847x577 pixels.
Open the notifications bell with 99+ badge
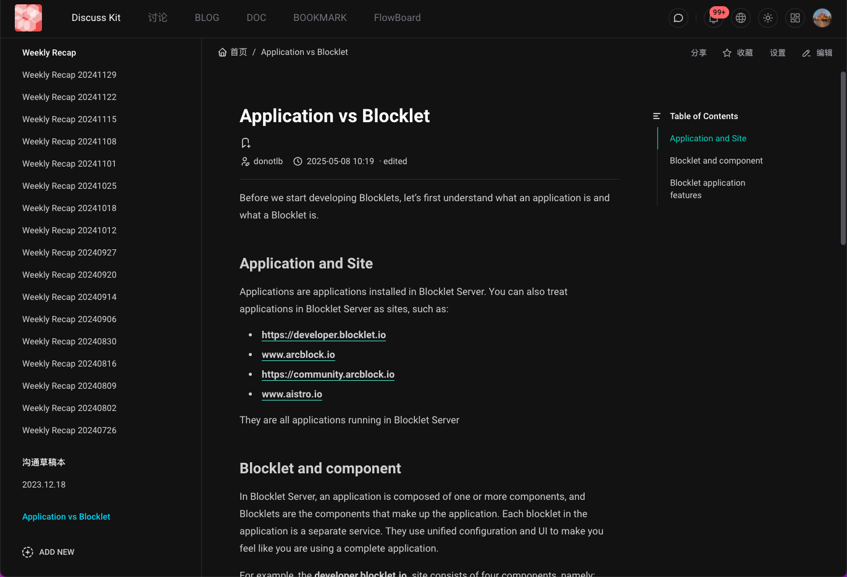(x=714, y=18)
